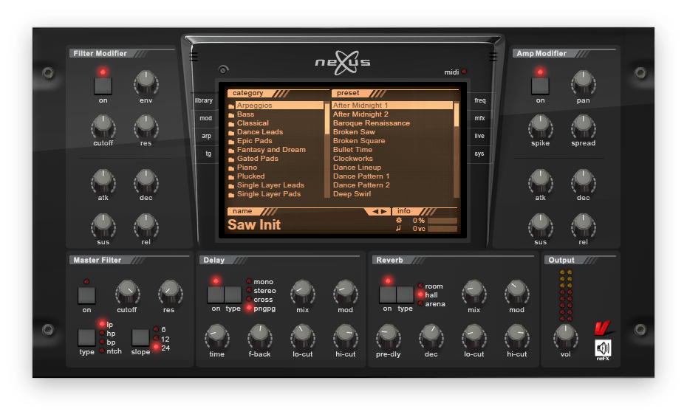
Task: Open the mfx tab
Action: pyautogui.click(x=479, y=118)
